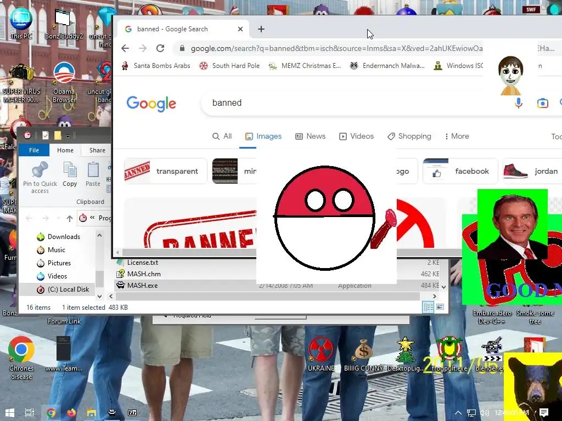Start voice search with microphone icon
The height and width of the screenshot is (421, 562).
coord(518,103)
